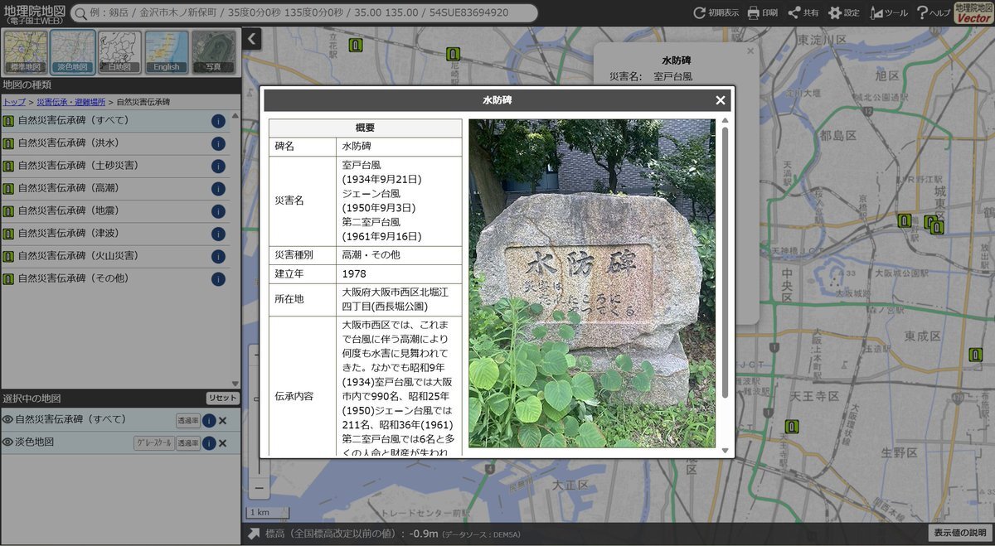Collapse the left sidebar panel arrow
995x546 pixels.
[x=252, y=38]
